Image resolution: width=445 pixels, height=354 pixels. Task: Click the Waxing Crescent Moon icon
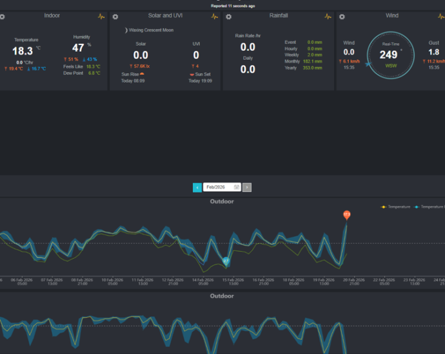pos(126,30)
